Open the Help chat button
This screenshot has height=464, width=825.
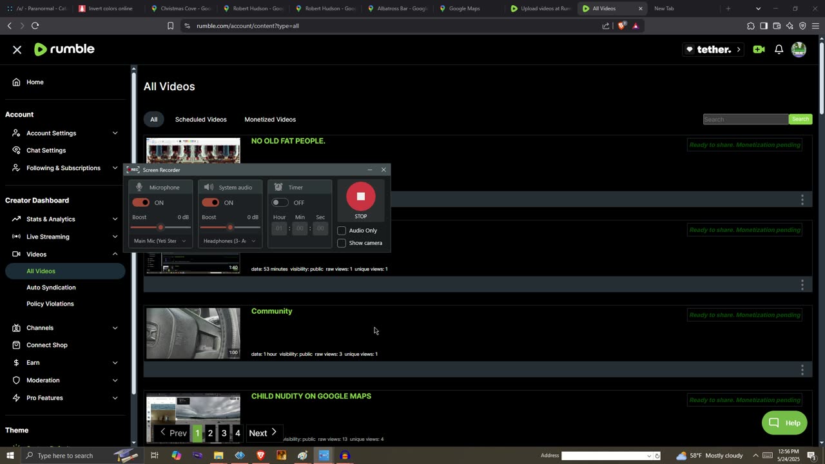(784, 423)
